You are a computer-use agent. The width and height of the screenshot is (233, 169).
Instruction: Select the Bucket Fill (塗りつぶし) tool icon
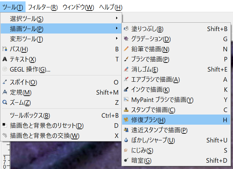(126, 29)
